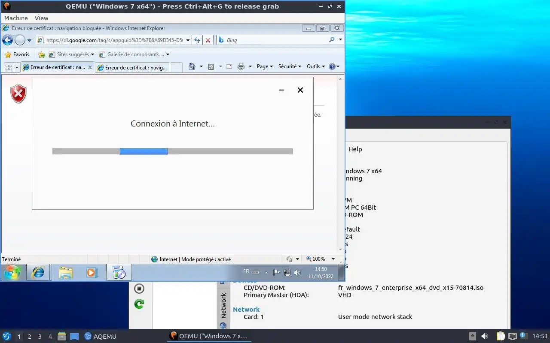Viewport: 550px width, 343px height.
Task: Minimize the Connexion à Internet dialog
Action: 281,90
